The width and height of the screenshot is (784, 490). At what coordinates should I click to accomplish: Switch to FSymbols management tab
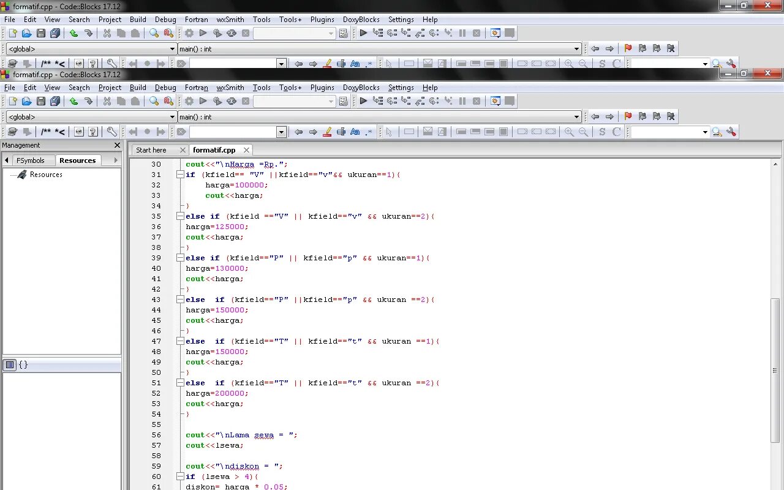click(31, 160)
